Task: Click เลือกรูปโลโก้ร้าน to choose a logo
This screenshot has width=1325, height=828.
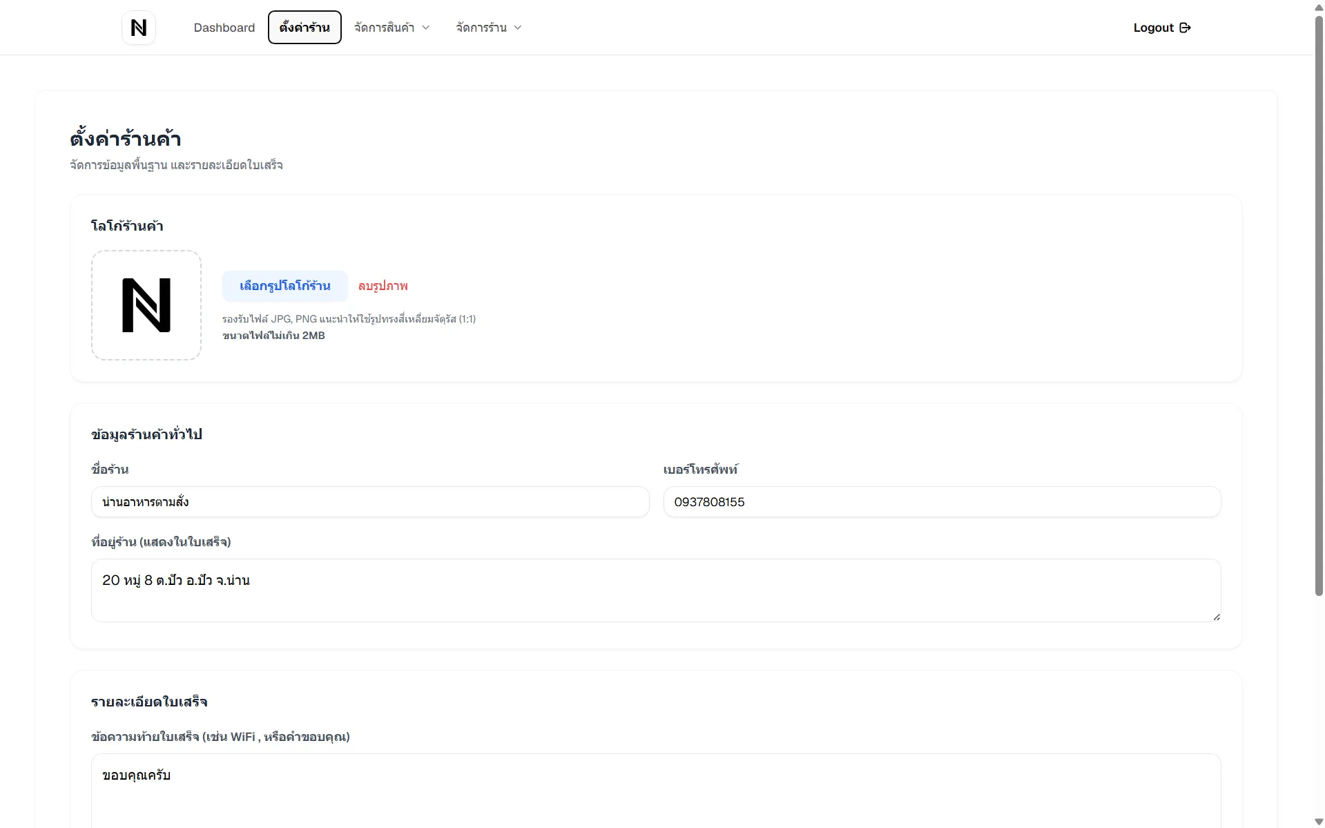Action: pos(285,286)
